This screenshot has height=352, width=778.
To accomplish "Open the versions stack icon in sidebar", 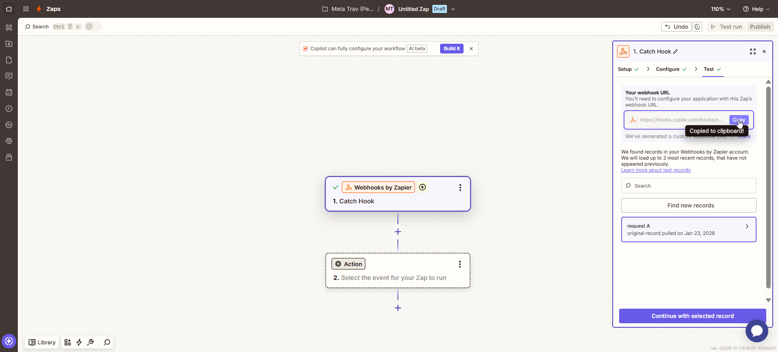I will click(x=9, y=157).
